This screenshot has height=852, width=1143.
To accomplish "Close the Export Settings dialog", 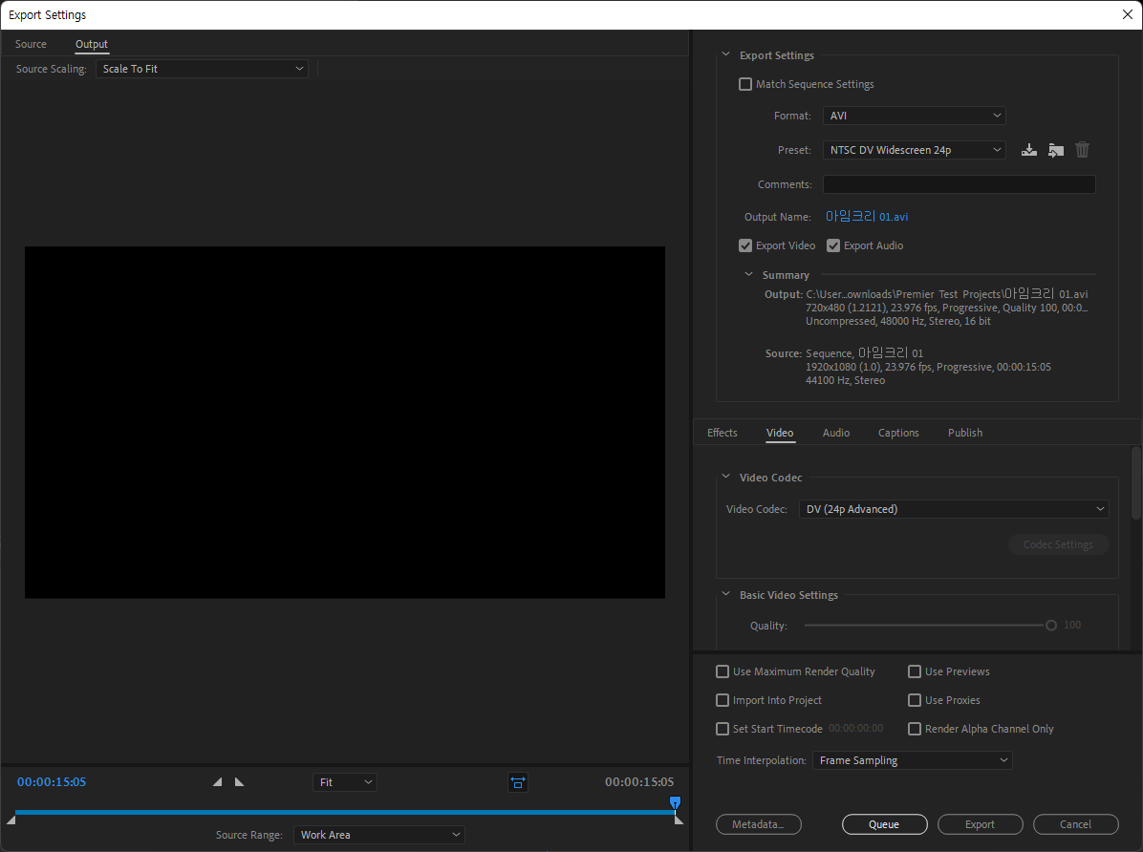I will tap(1127, 14).
